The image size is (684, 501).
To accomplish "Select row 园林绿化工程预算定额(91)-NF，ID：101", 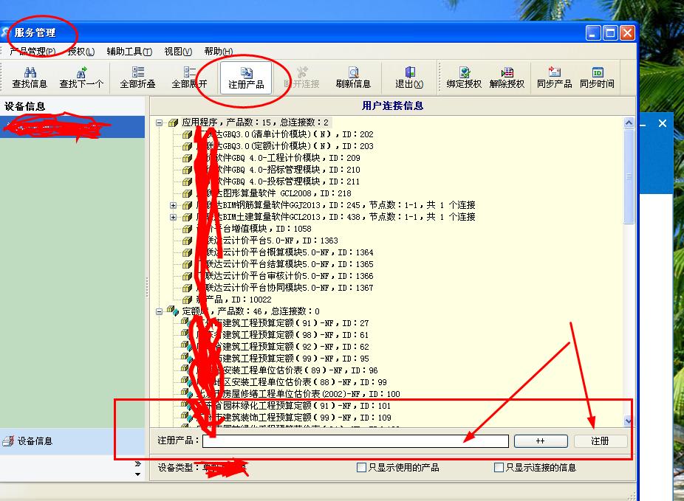I will (293, 406).
